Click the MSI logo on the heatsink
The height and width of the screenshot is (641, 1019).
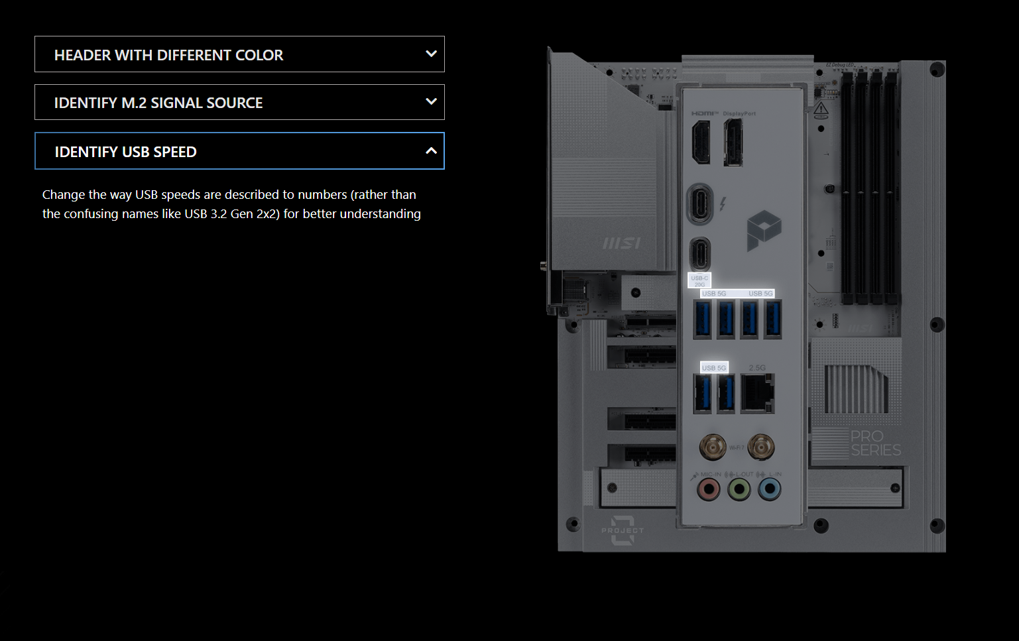click(x=621, y=244)
